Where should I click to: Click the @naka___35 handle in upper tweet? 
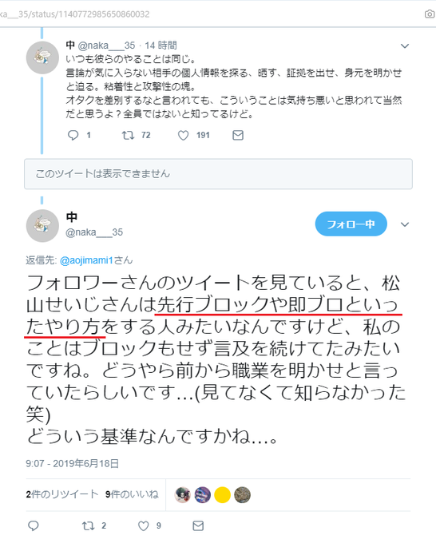106,46
